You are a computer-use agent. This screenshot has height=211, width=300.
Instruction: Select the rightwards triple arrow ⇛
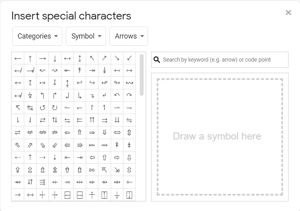(x=80, y=145)
